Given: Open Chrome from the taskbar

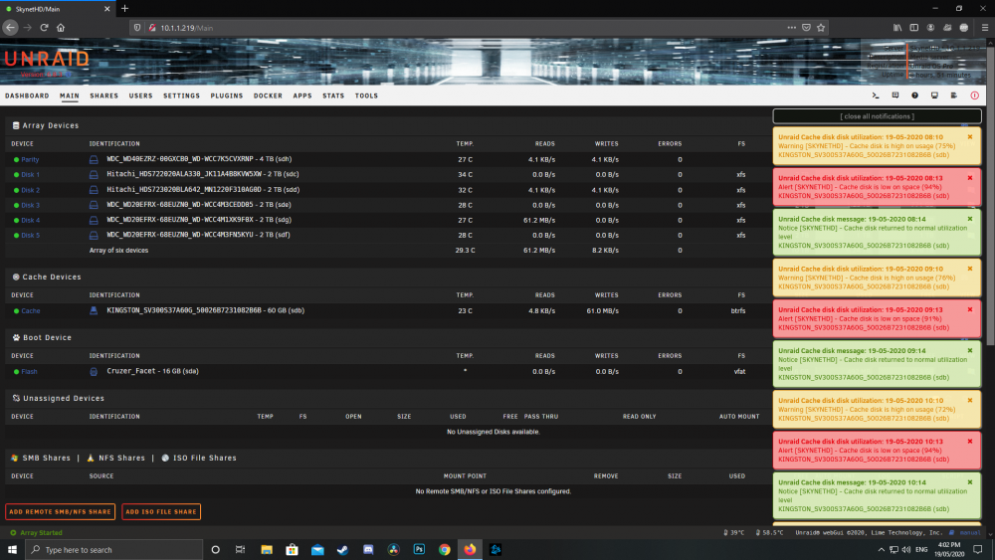Looking at the screenshot, I should coord(444,549).
